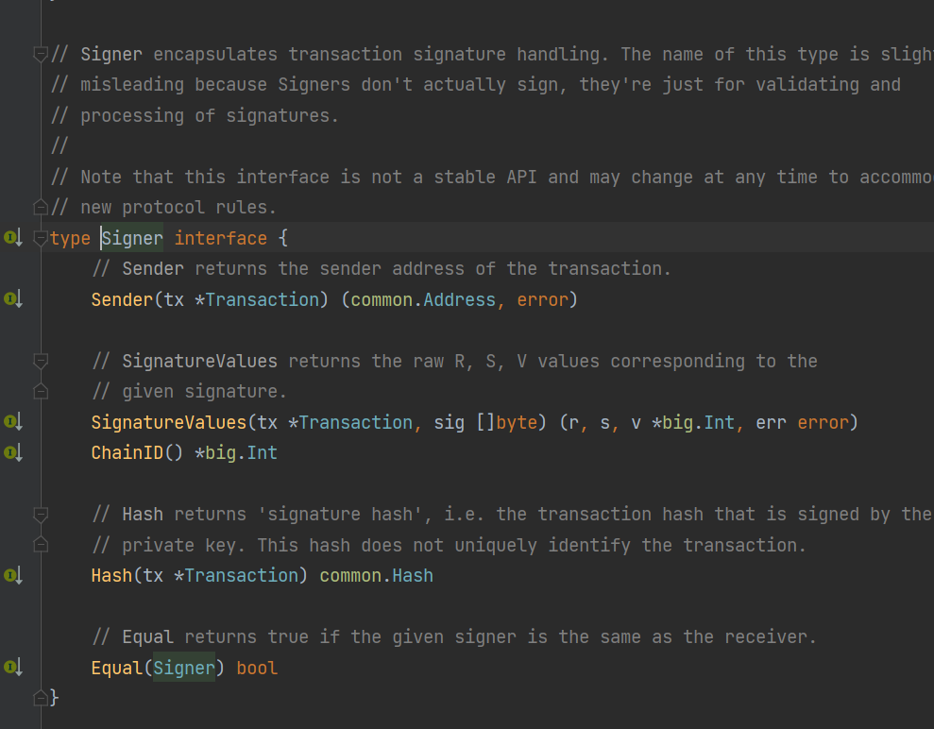Collapse the Signer doc comment block at its first line

click(41, 55)
